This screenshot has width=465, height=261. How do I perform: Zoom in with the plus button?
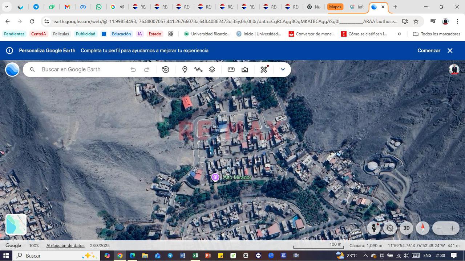point(453,228)
